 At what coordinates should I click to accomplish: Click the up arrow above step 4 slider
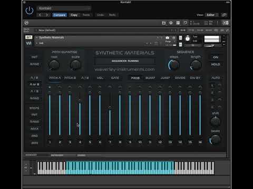(x=80, y=87)
